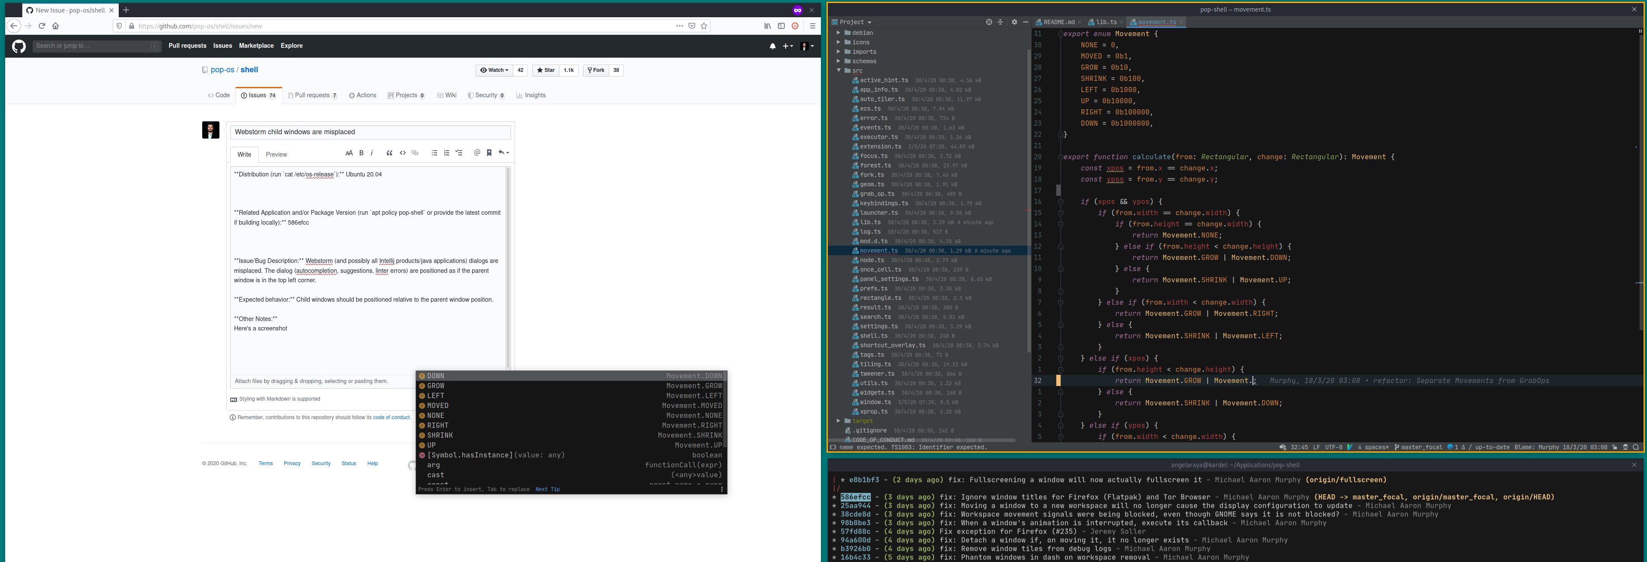The width and height of the screenshot is (1647, 562).
Task: Insert a link via the chain icon
Action: click(x=414, y=154)
